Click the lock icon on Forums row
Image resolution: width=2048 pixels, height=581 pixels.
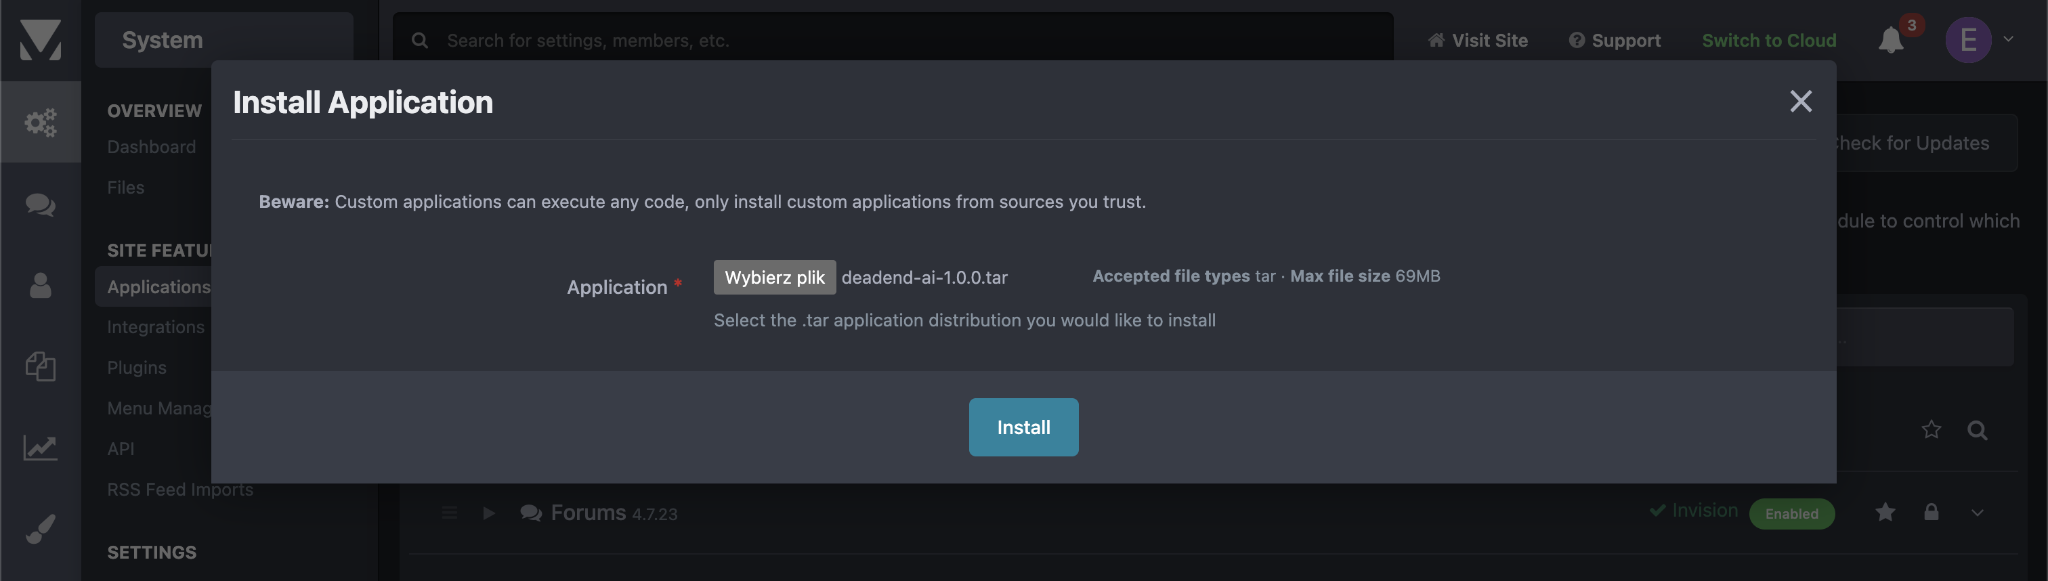(1932, 513)
